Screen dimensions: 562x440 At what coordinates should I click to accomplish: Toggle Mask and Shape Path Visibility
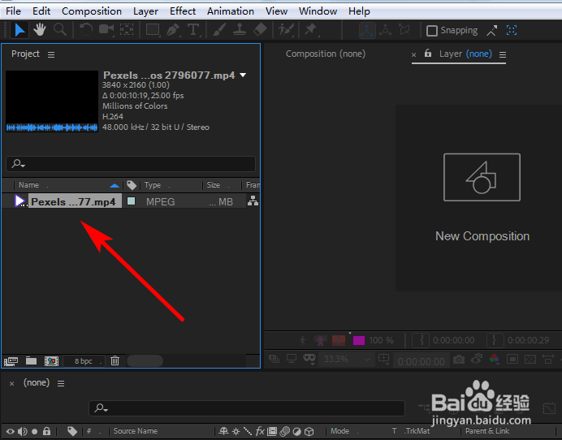[x=309, y=359]
